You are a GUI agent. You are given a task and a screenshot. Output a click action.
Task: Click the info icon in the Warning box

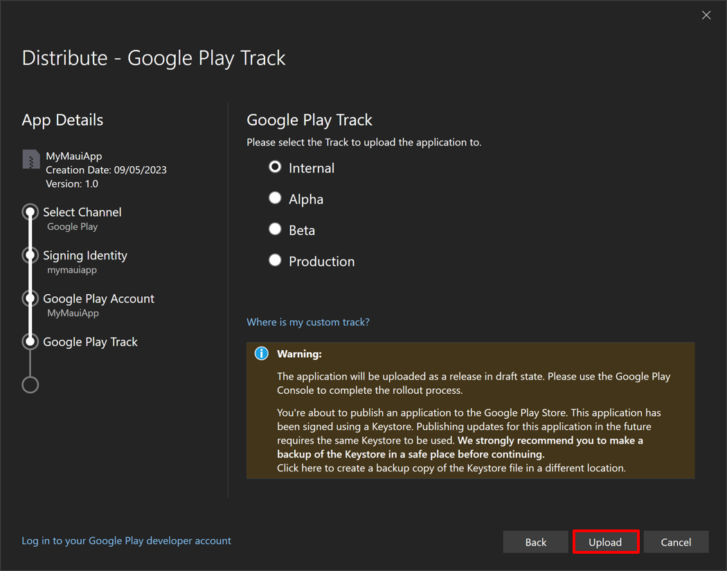tap(261, 353)
